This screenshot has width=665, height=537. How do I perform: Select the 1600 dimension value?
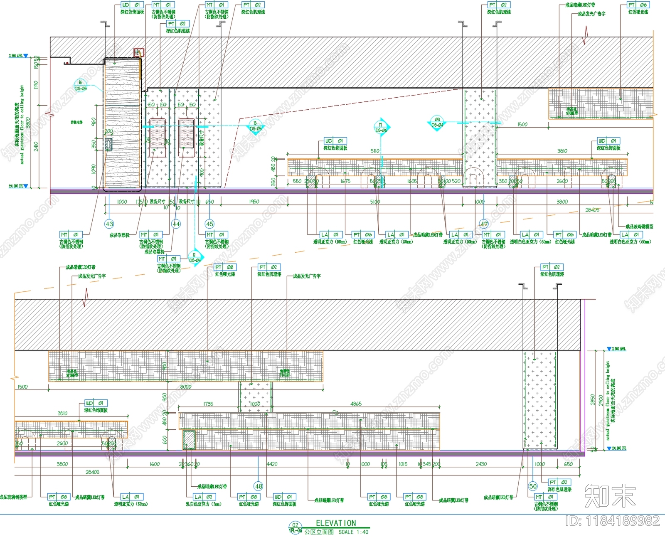(x=154, y=464)
